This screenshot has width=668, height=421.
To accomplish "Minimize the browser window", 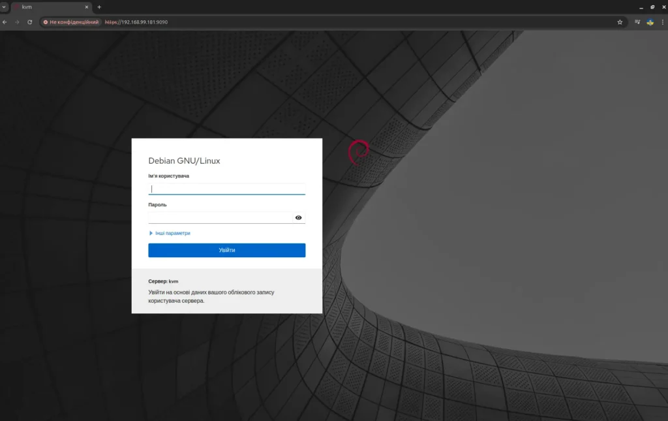I will [x=641, y=7].
